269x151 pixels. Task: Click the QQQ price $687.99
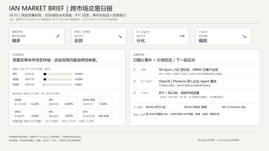(x=30, y=79)
